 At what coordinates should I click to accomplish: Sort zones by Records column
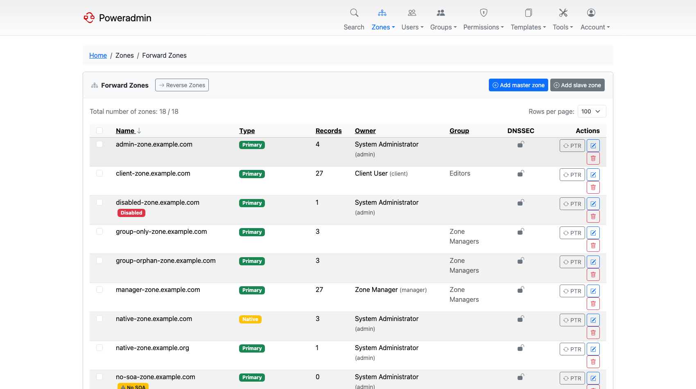coord(328,131)
